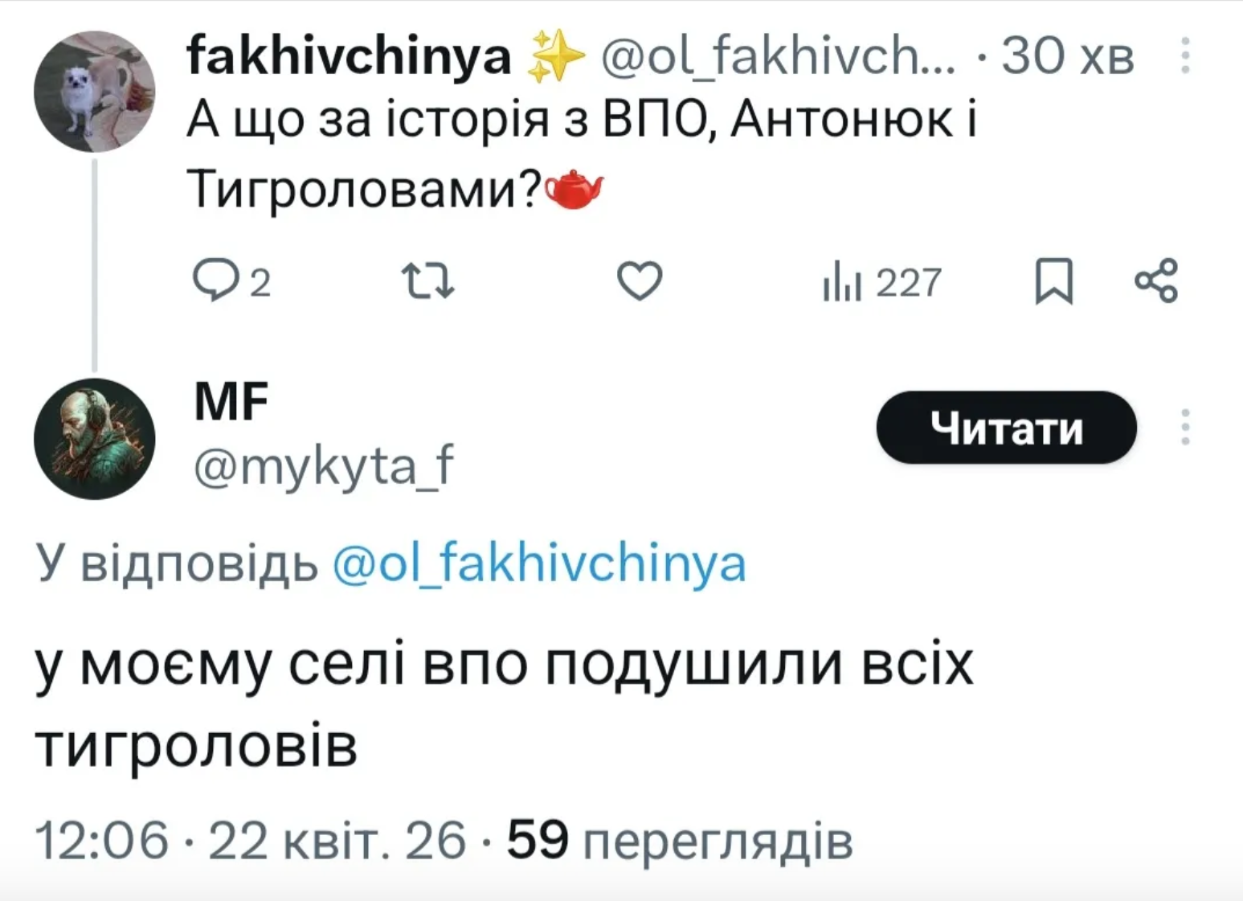Like the tweet with heart icon
The width and height of the screenshot is (1243, 901).
[640, 281]
